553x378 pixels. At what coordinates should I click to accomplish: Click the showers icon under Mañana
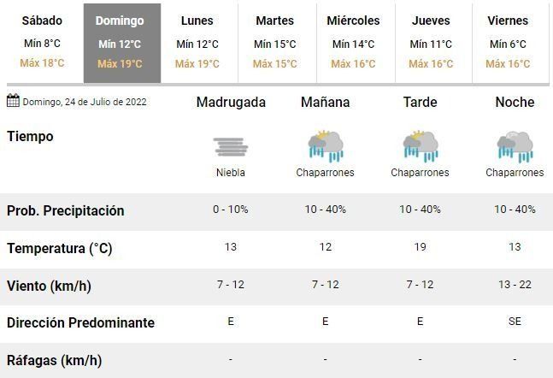325,146
